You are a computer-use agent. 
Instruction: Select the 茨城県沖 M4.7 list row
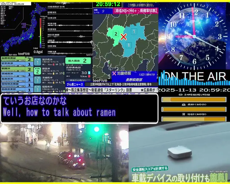[x=17, y=75]
